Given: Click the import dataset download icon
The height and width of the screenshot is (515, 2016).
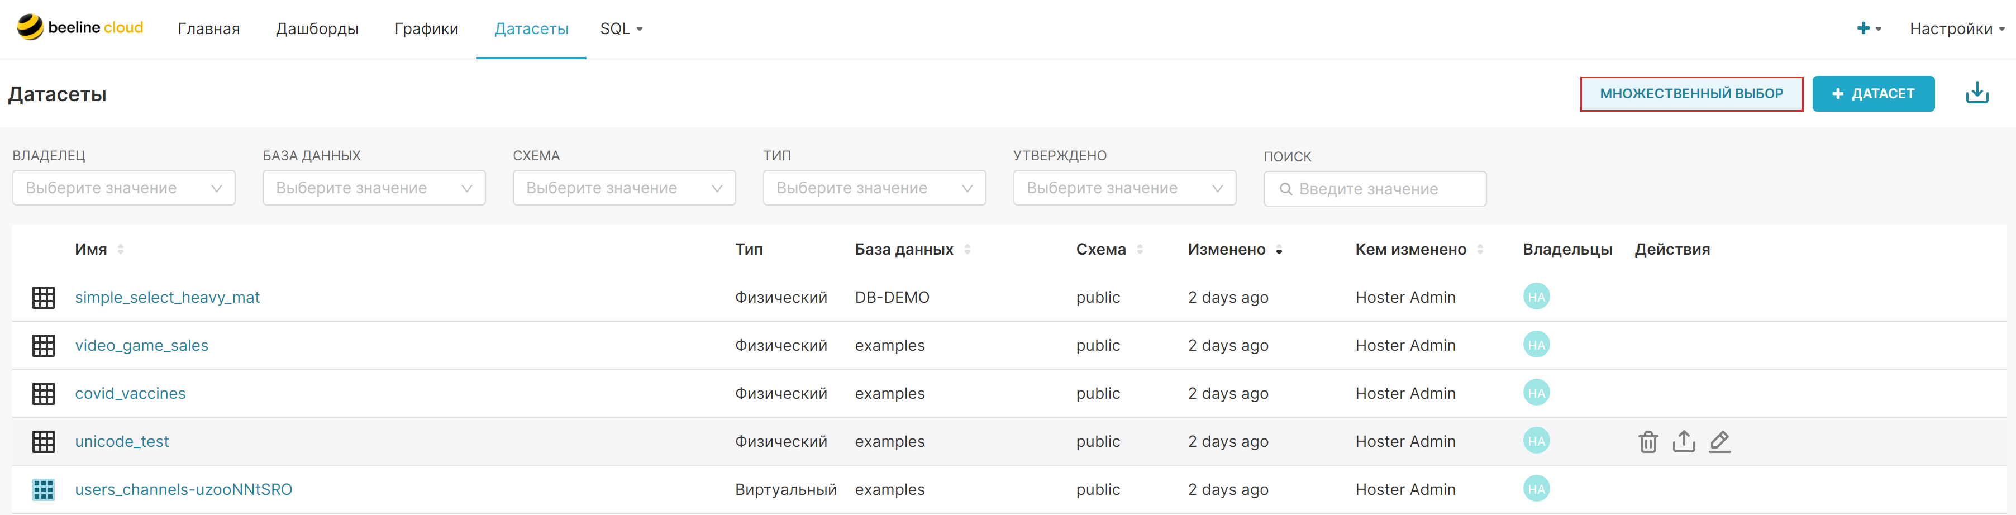Looking at the screenshot, I should point(1977,93).
